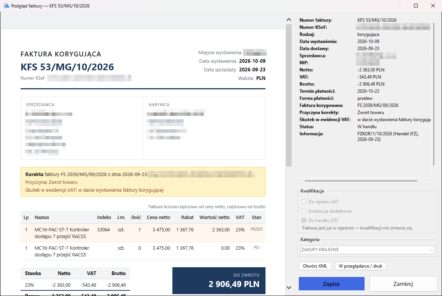Close the Podgląd faktury window
Image resolution: width=442 pixels, height=296 pixels.
click(x=433, y=6)
